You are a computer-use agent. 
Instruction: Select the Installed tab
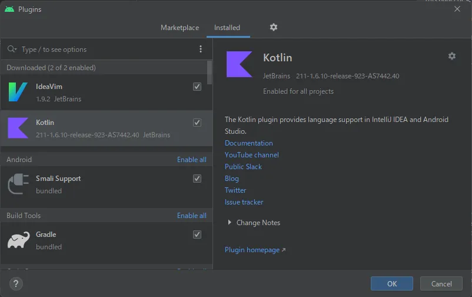tap(227, 28)
